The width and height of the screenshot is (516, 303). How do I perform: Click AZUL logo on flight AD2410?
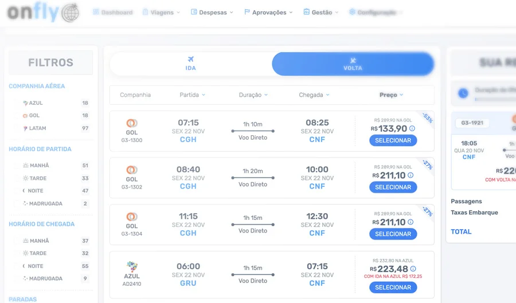[x=132, y=266]
